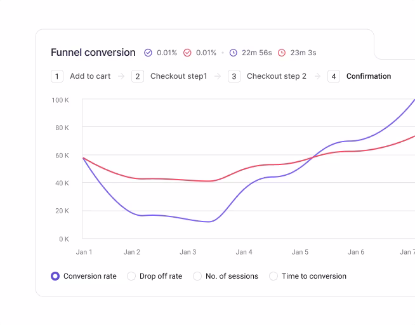Click the purple 0.01% conversion value
This screenshot has width=415, height=325.
167,53
